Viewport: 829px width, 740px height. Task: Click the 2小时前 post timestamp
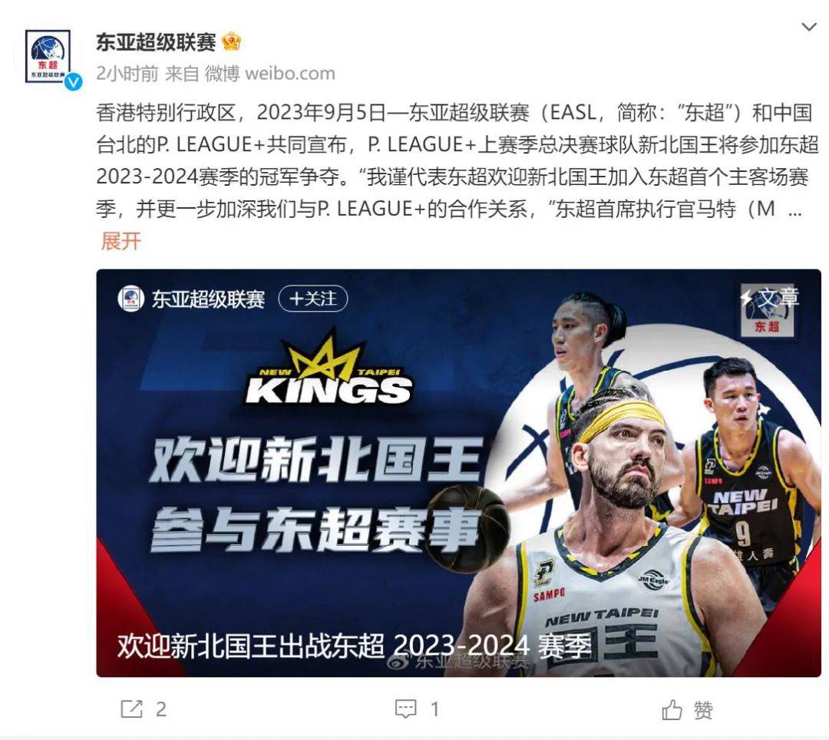[x=127, y=74]
